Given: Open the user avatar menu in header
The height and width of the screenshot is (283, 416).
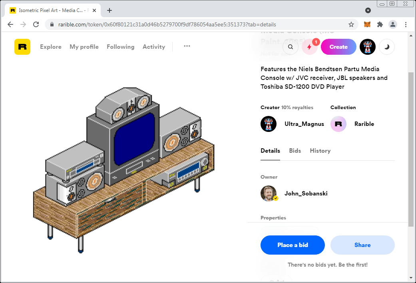Looking at the screenshot, I should click(x=368, y=47).
